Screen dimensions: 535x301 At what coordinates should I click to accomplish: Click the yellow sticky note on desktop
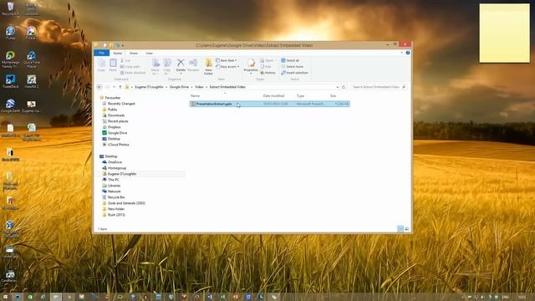click(504, 33)
